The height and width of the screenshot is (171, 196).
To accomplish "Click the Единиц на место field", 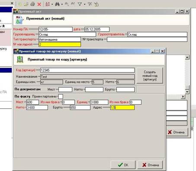I will click(97, 82).
